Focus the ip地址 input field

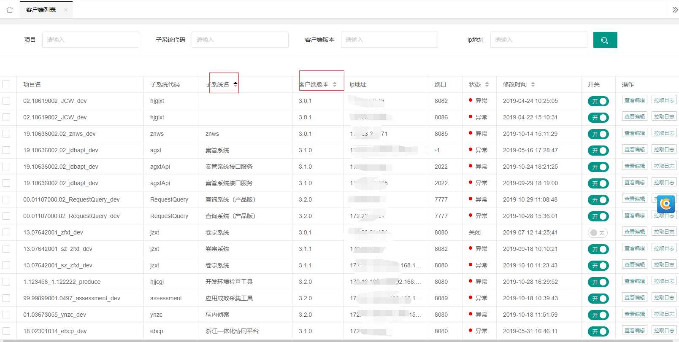click(539, 40)
